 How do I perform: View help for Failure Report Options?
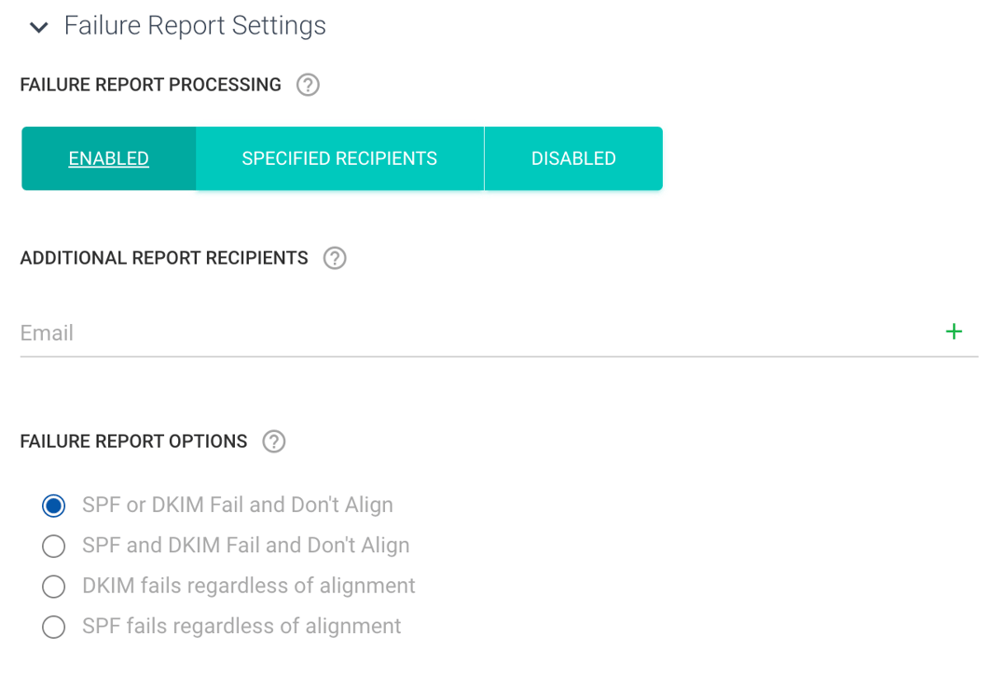tap(273, 441)
